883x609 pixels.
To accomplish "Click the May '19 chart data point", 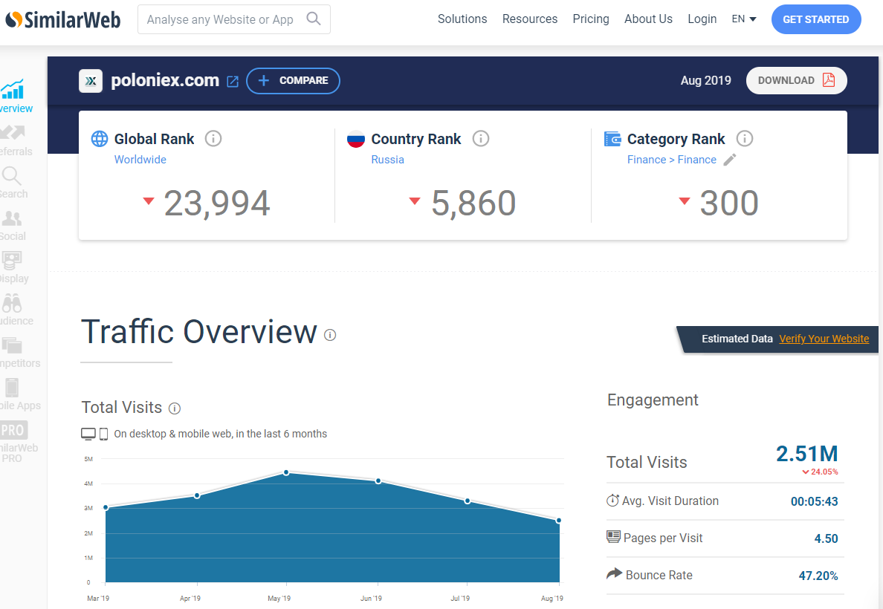I will pyautogui.click(x=286, y=473).
